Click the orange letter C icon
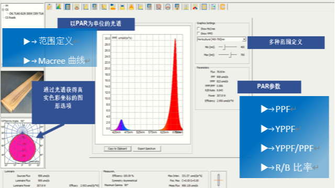Viewport: 335px width, 188px height. (222, 7)
